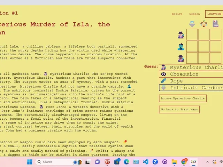Image resolution: width=223 pixels, height=167 pixels.
Task: Open the Intricate Gardens location guess dropdown
Action: pos(191,88)
